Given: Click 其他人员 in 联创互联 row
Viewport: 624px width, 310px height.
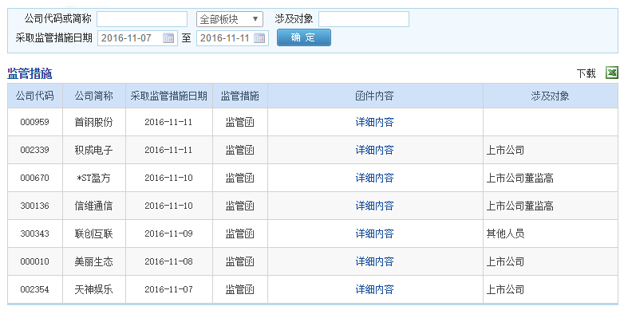Looking at the screenshot, I should [x=505, y=233].
